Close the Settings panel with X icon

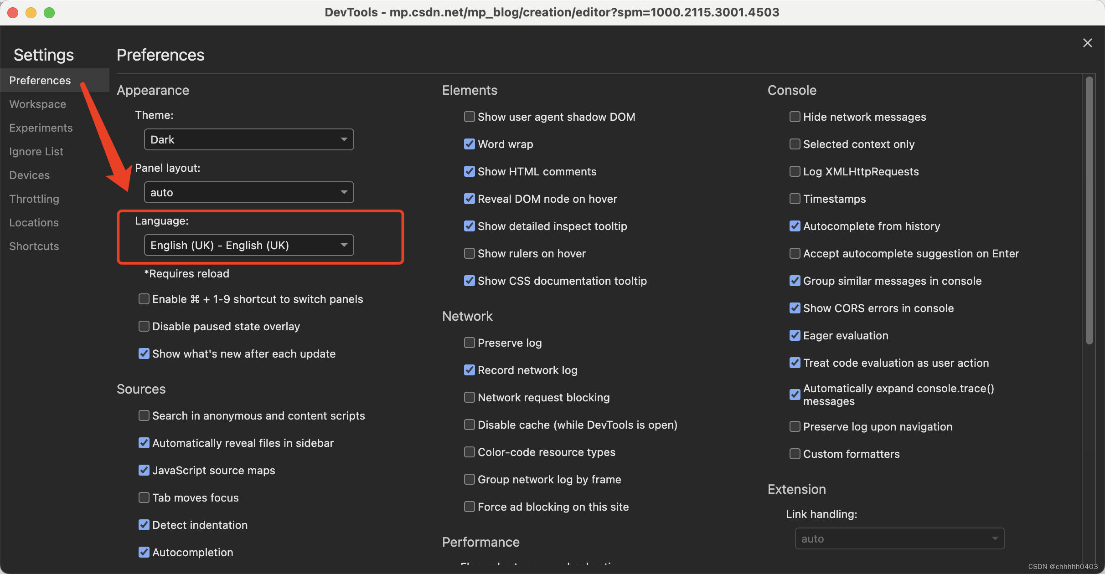1087,43
